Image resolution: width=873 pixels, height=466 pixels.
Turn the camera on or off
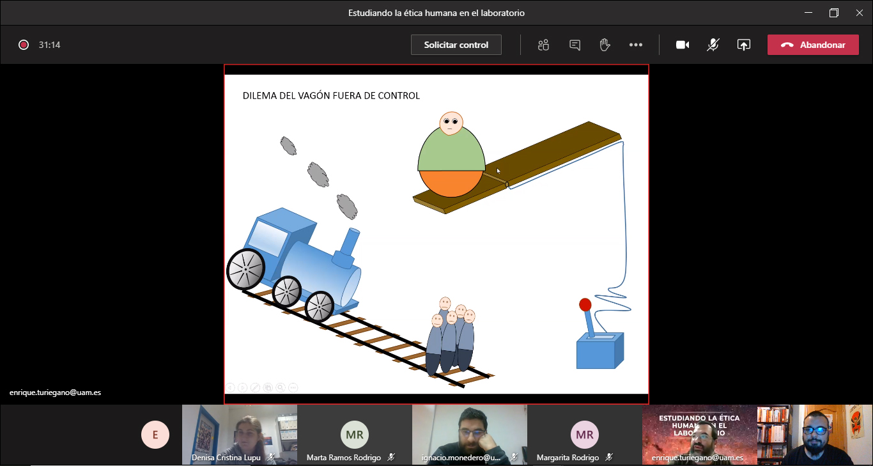pos(683,45)
